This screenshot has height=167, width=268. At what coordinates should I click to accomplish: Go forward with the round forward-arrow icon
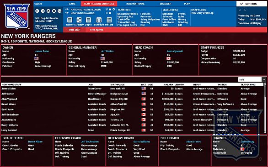tap(43, 11)
